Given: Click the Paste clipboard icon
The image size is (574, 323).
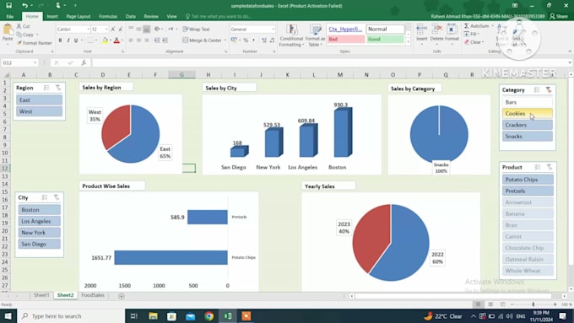Looking at the screenshot, I should (8, 30).
